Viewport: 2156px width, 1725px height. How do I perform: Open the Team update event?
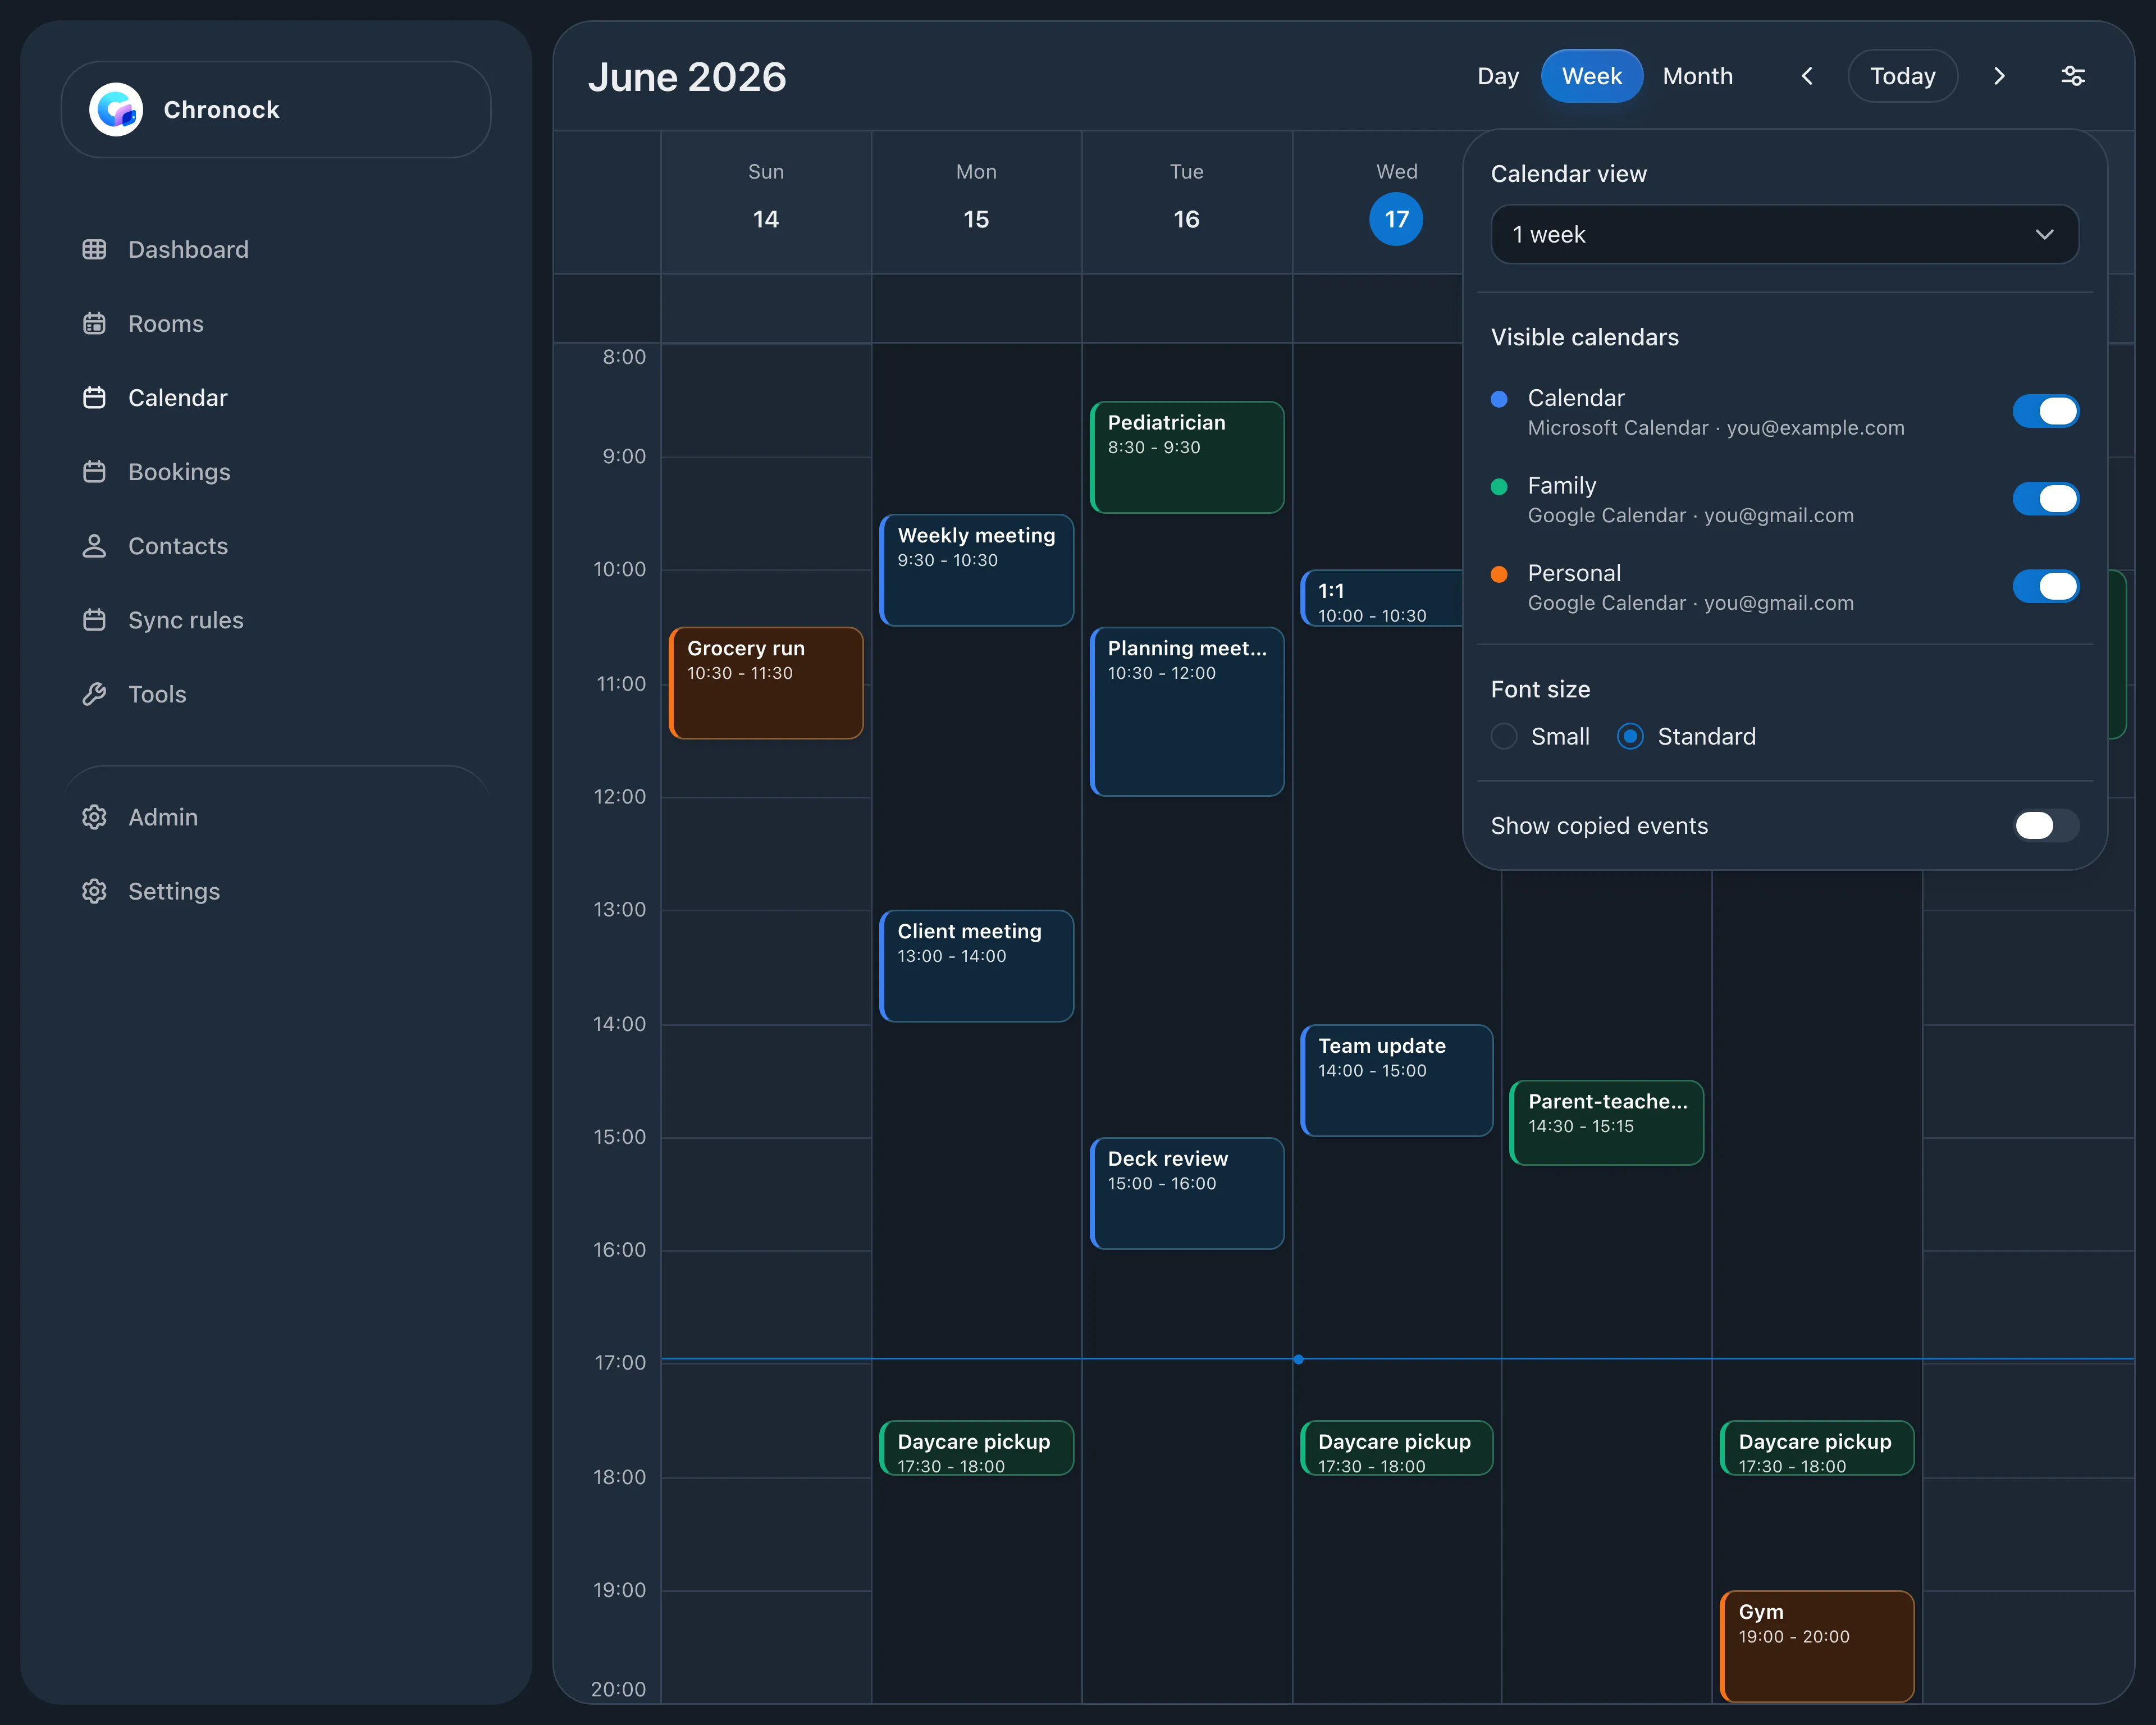(1396, 1080)
